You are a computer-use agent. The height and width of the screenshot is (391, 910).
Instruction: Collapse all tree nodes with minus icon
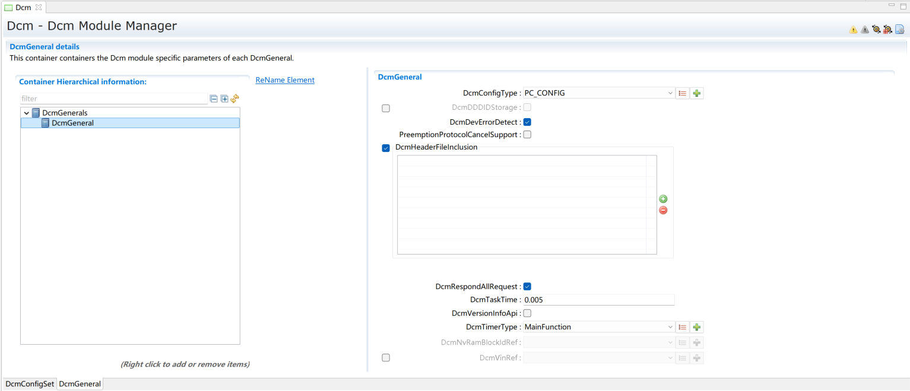point(214,99)
